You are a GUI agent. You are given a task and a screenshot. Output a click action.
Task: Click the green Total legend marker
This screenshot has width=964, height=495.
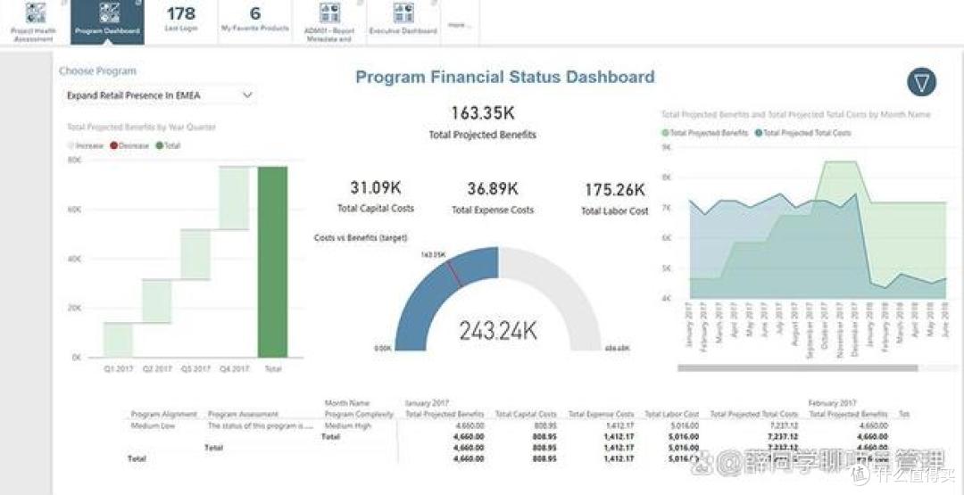[159, 145]
